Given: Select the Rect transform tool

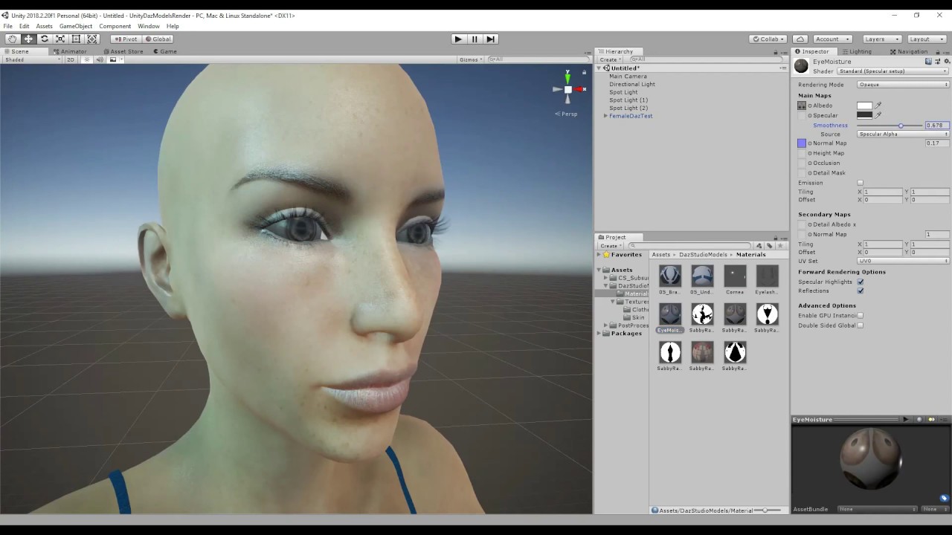Looking at the screenshot, I should [x=76, y=39].
